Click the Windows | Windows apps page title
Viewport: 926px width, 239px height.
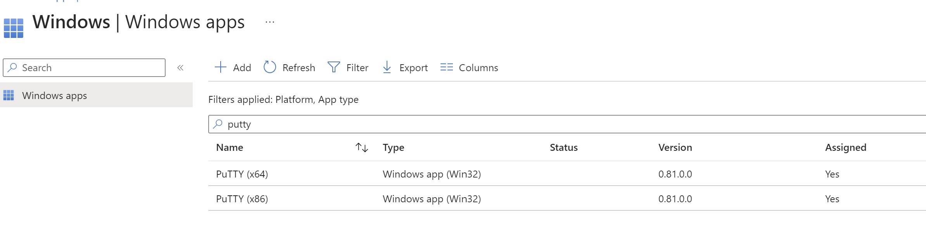pyautogui.click(x=138, y=22)
